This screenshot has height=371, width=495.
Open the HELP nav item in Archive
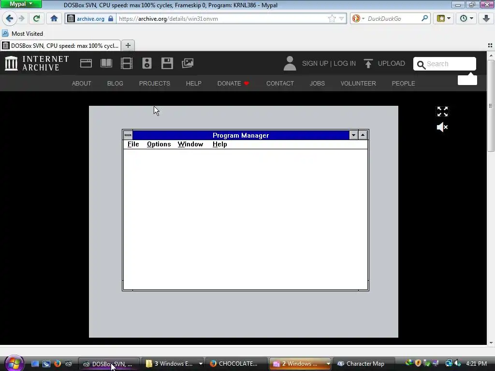click(x=193, y=83)
